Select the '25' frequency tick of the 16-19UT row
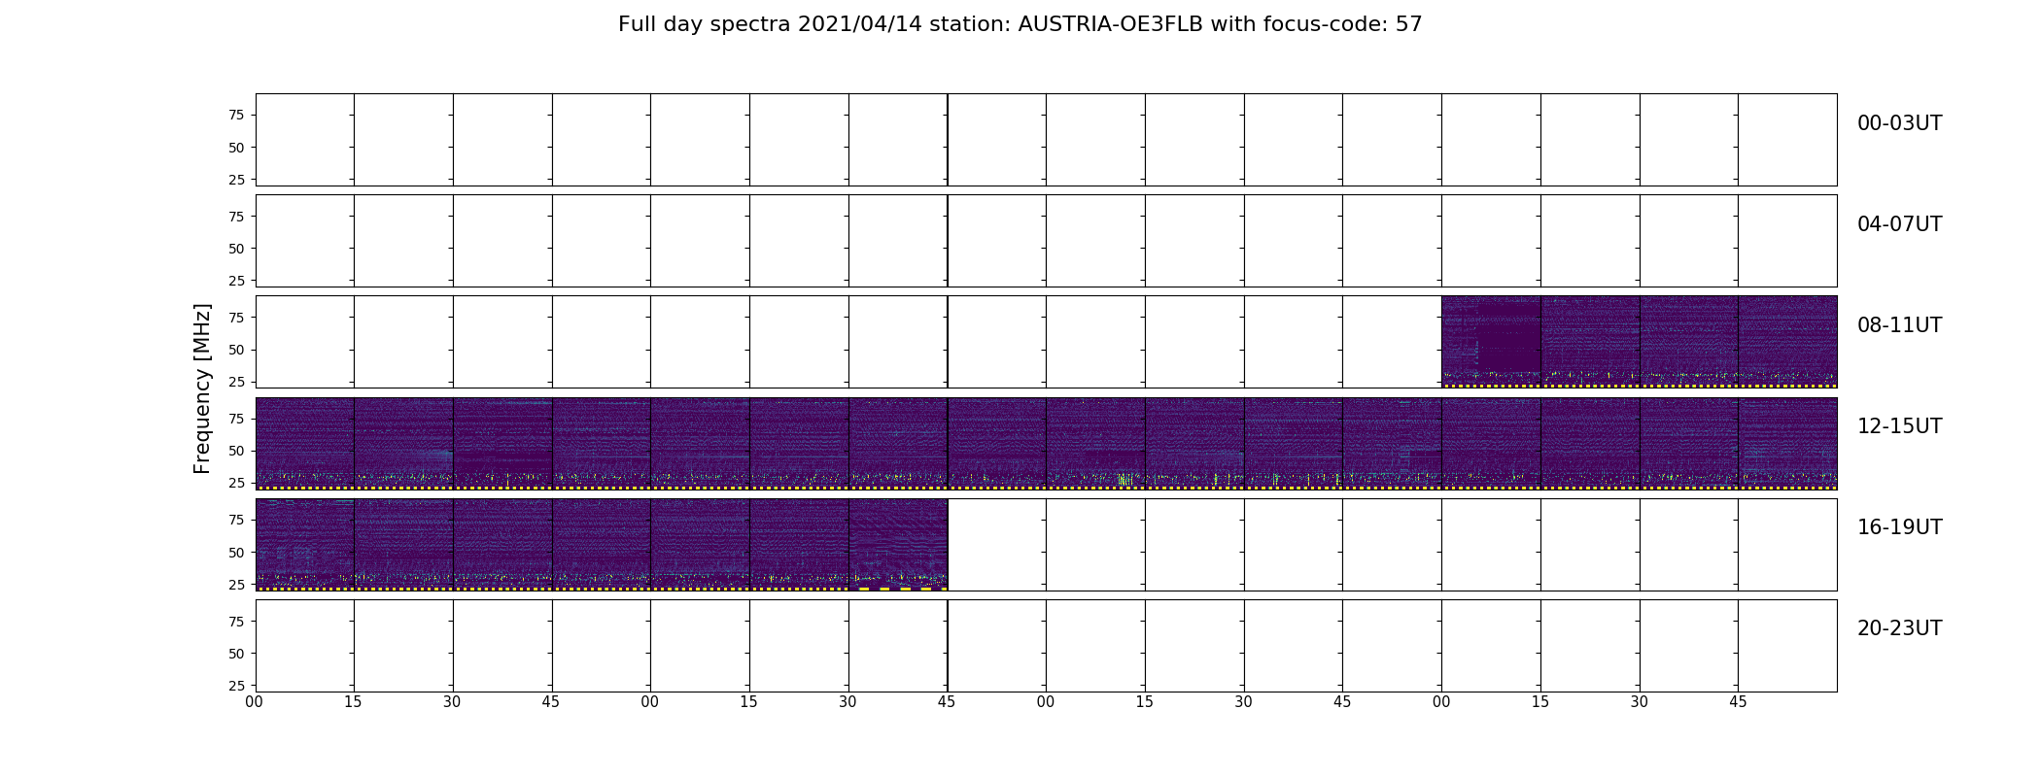The width and height of the screenshot is (2041, 777). [235, 585]
